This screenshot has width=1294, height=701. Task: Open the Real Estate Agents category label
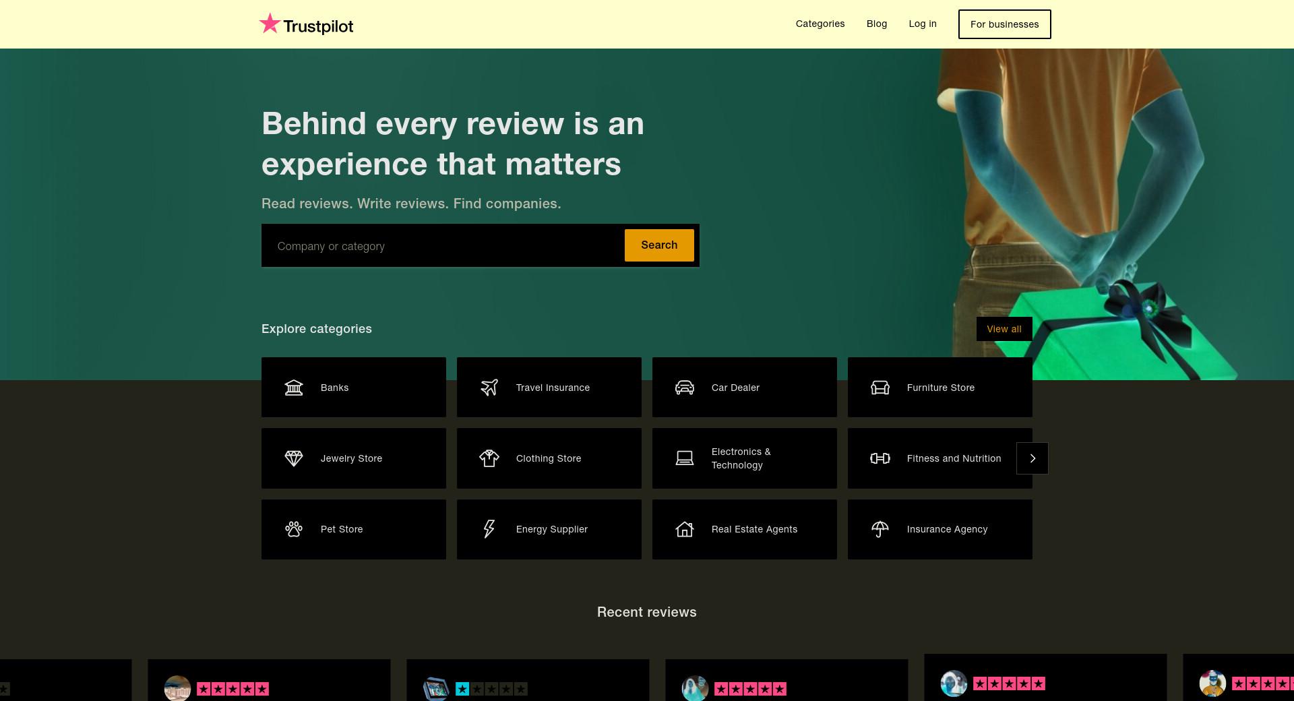point(754,529)
